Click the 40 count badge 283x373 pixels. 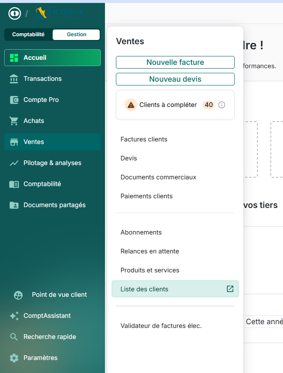coord(209,105)
